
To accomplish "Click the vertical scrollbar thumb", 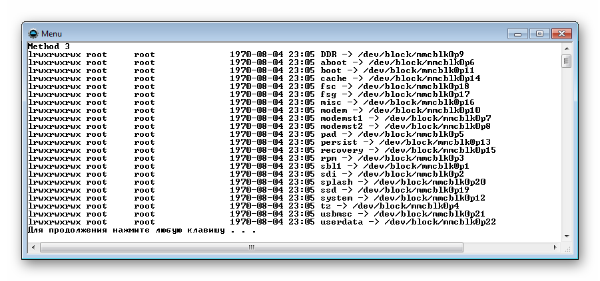I will tap(567, 61).
